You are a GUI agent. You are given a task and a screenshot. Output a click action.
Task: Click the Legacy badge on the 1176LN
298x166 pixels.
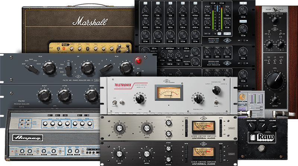pyautogui.click(x=231, y=154)
